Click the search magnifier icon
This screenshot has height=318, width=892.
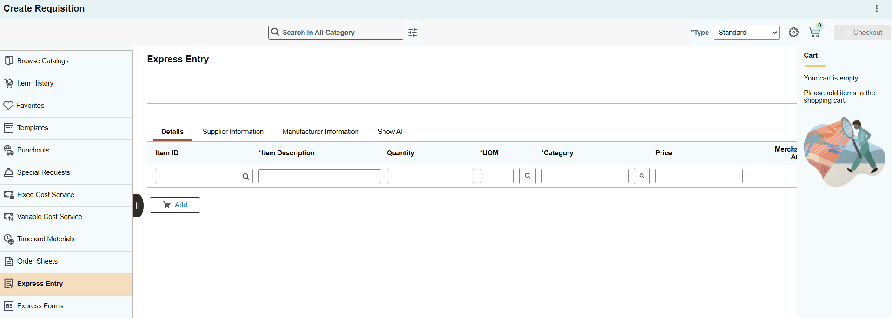(x=275, y=32)
